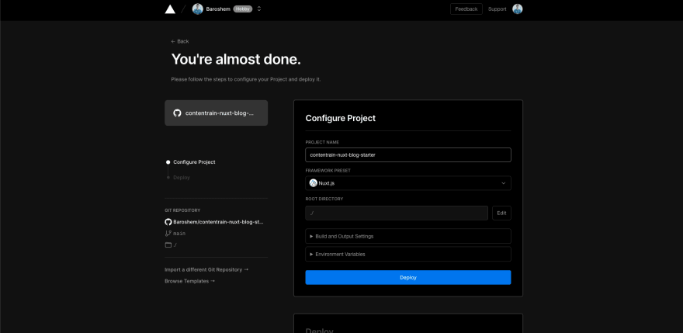Select the contentrain-nuxt-blog repository card
Viewport: 683px width, 333px height.
click(216, 113)
